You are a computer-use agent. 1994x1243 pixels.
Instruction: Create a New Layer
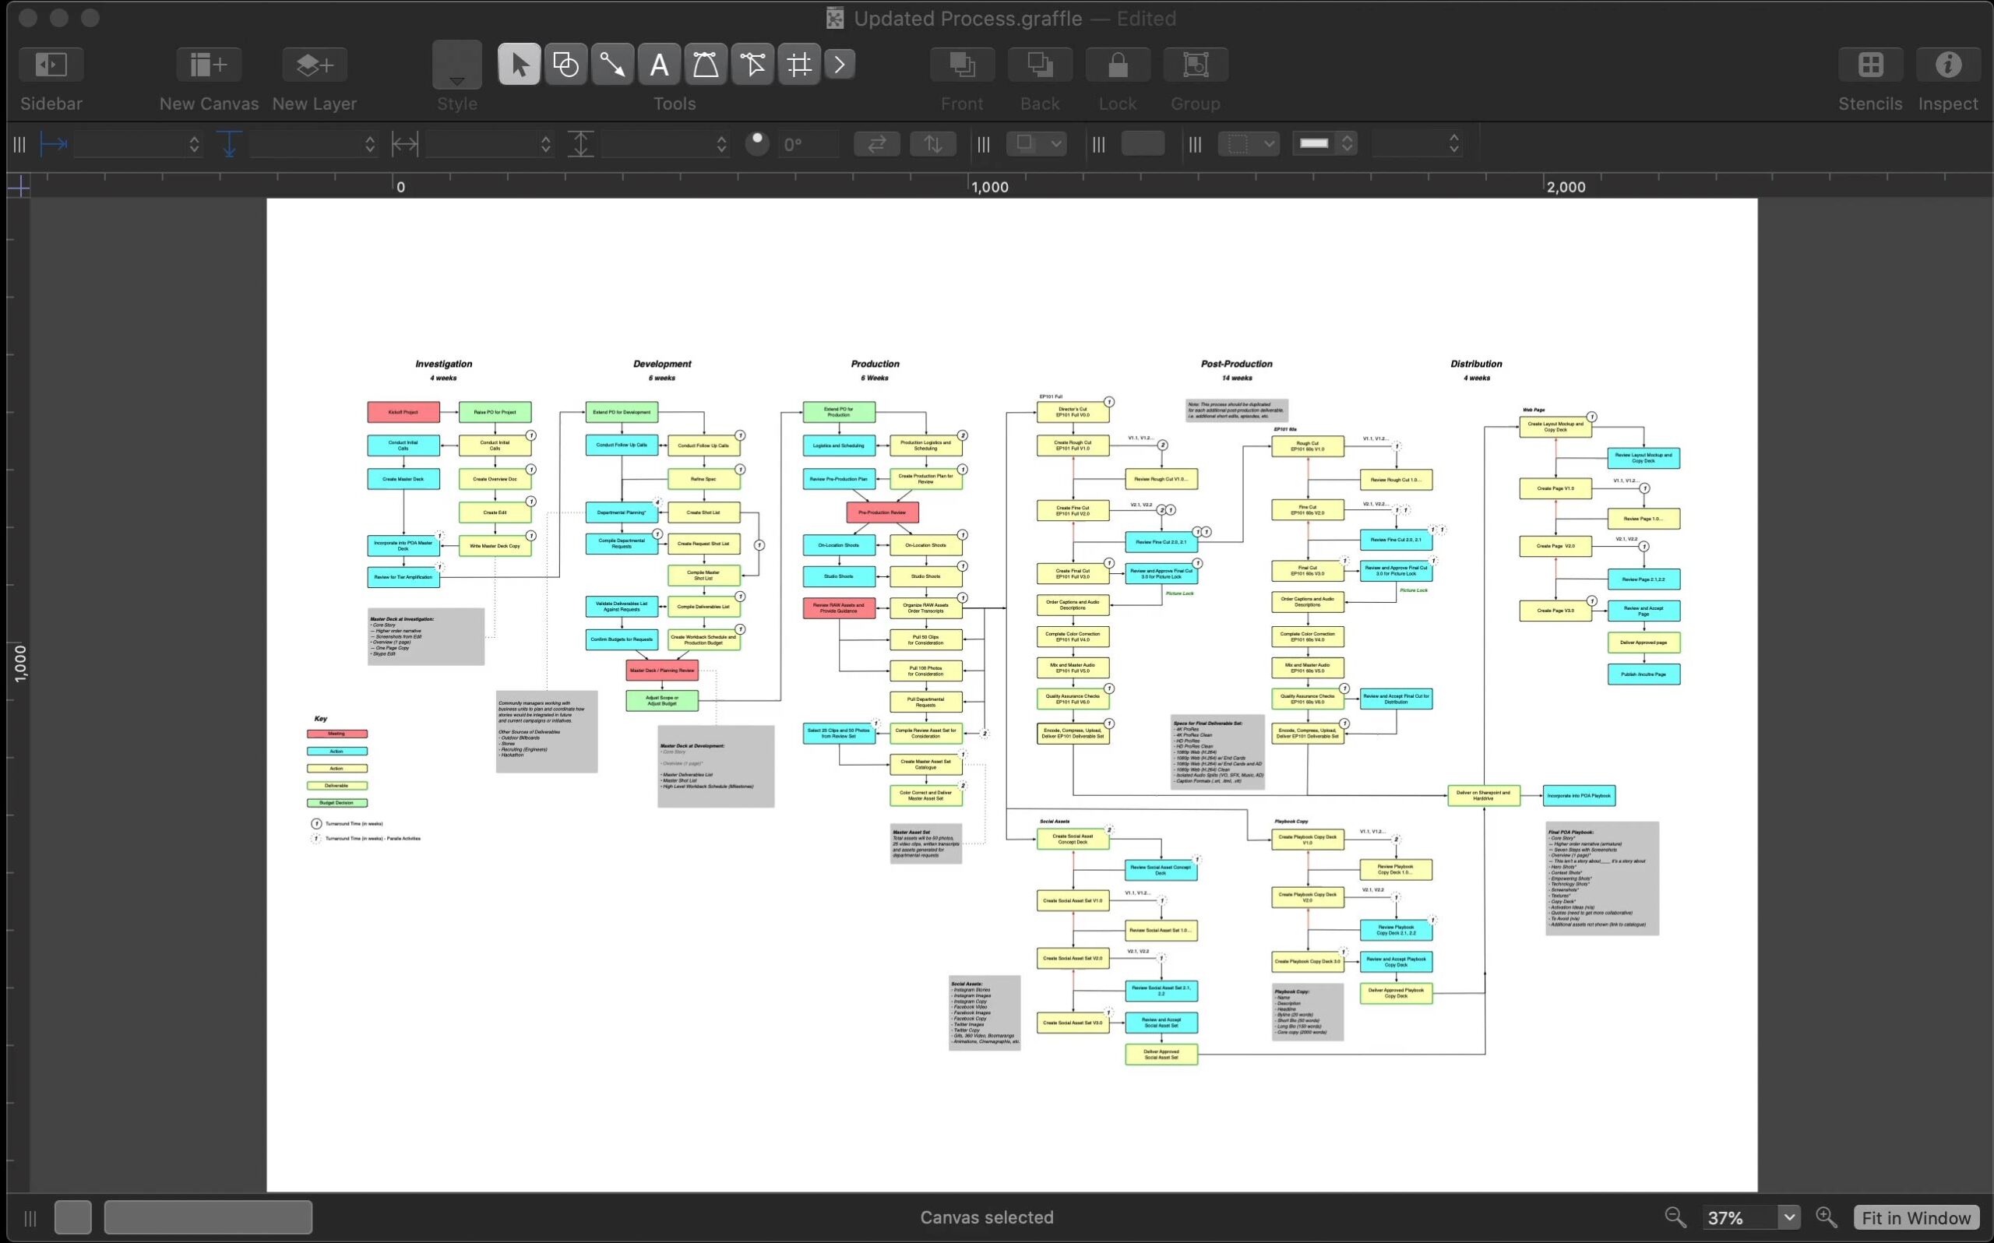point(313,63)
